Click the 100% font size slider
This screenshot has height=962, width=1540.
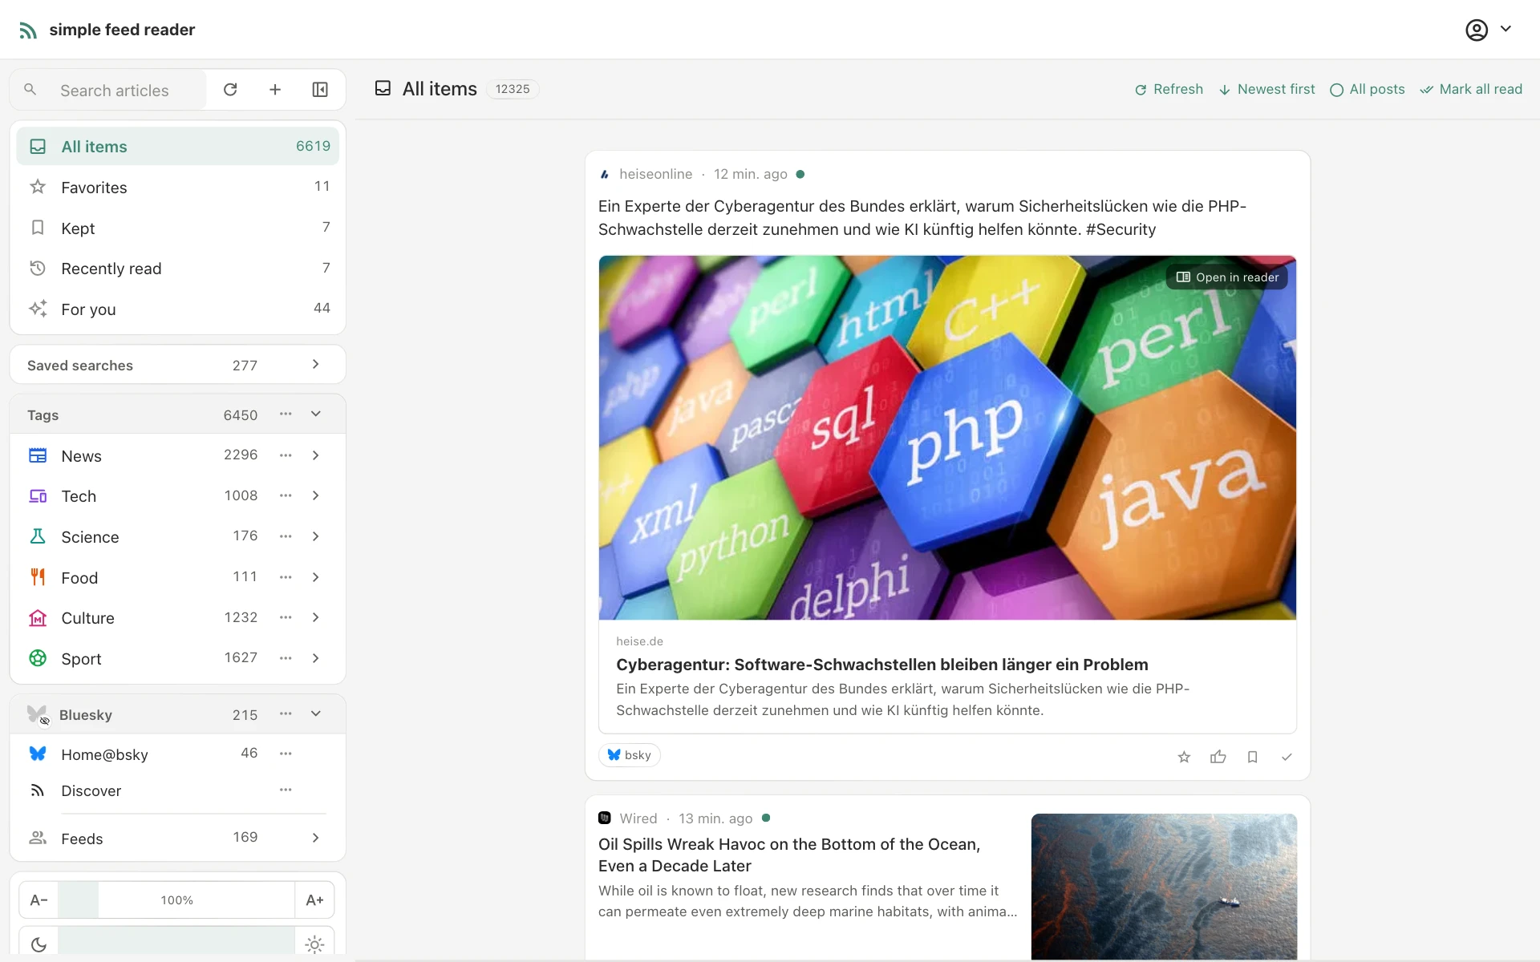(x=176, y=900)
